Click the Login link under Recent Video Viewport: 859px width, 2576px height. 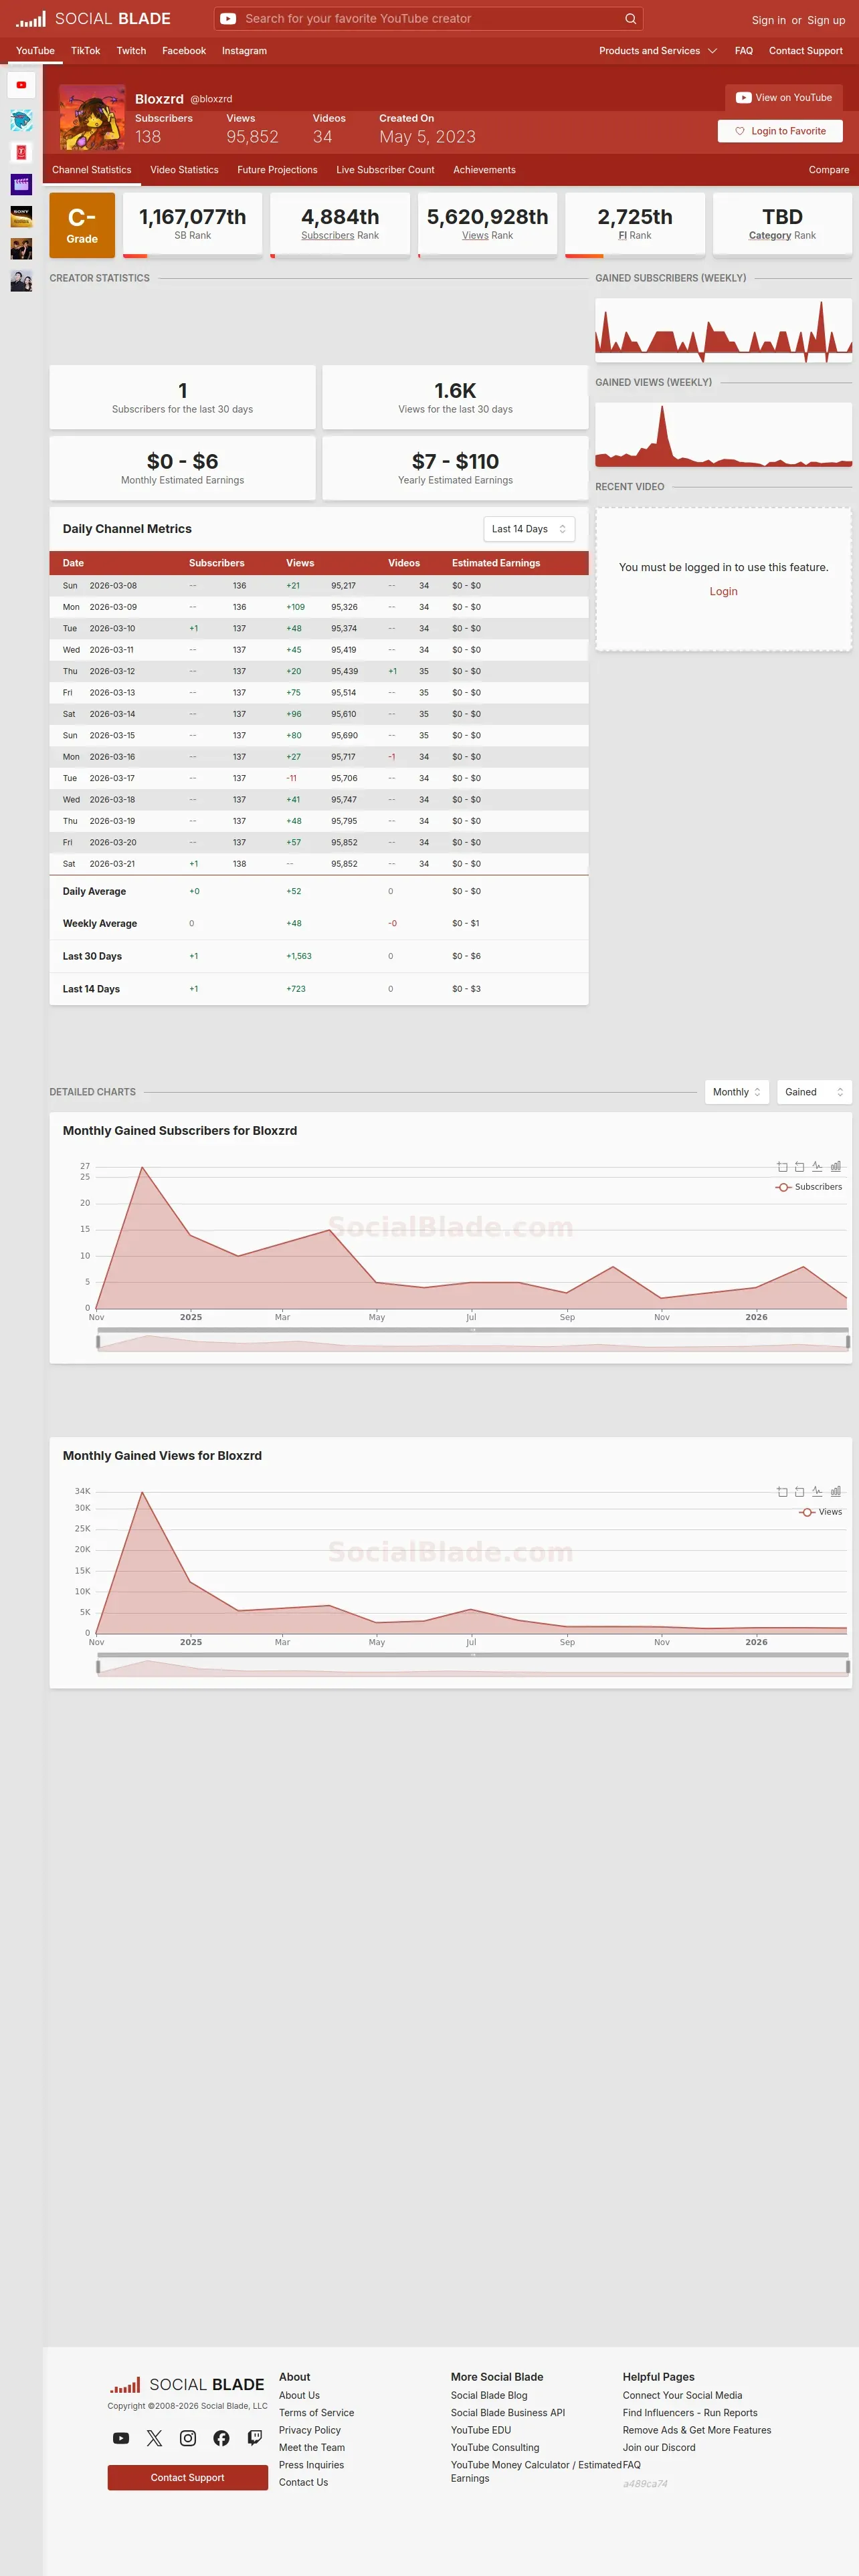723,591
